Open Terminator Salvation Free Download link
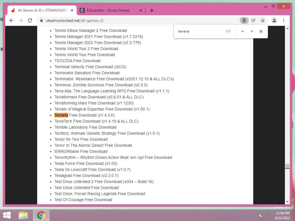The image size is (295, 221). [87, 73]
